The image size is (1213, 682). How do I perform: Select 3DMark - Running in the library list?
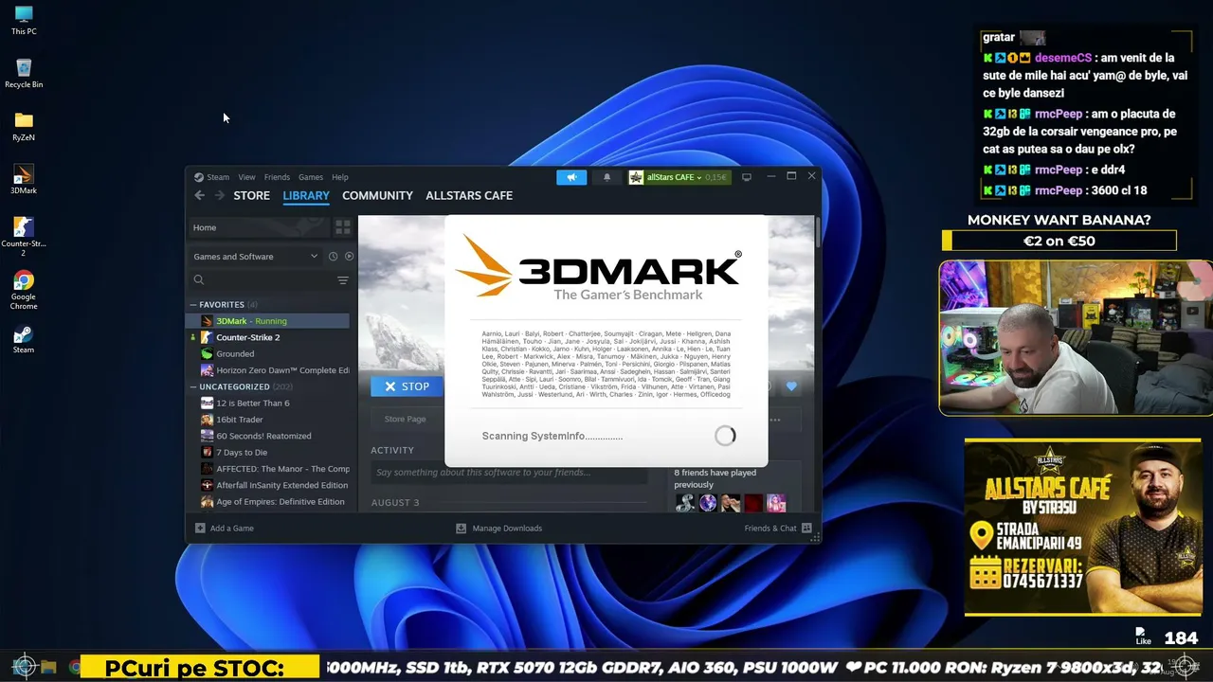coord(267,321)
